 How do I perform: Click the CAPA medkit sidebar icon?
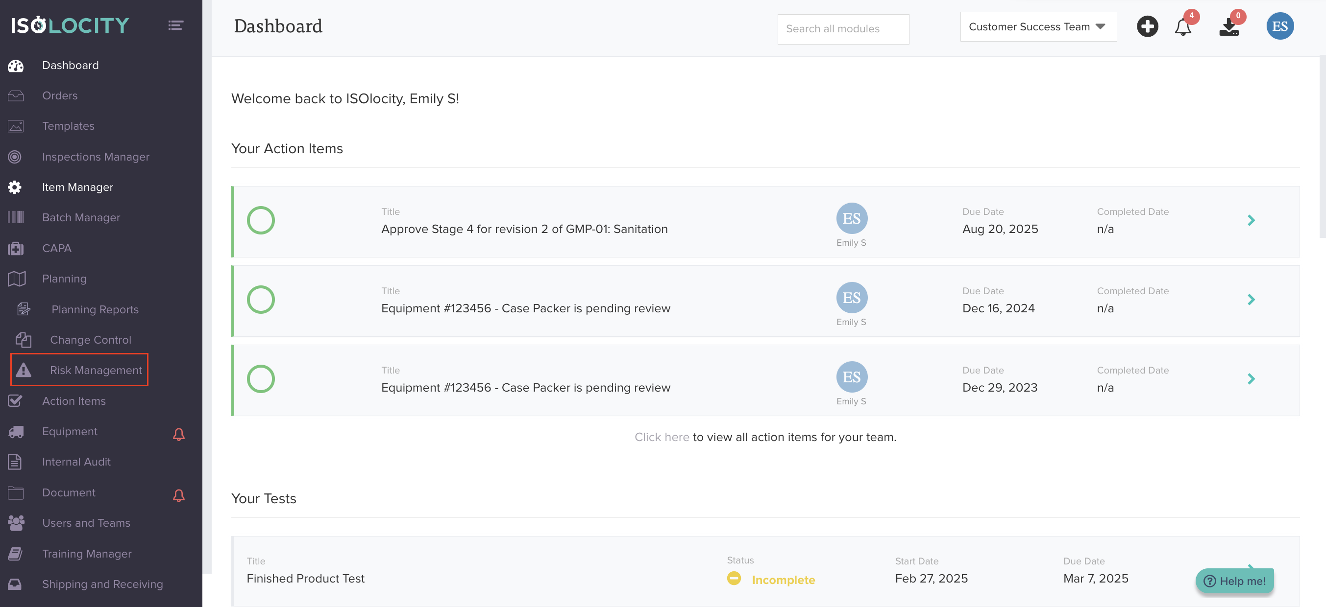(x=16, y=249)
